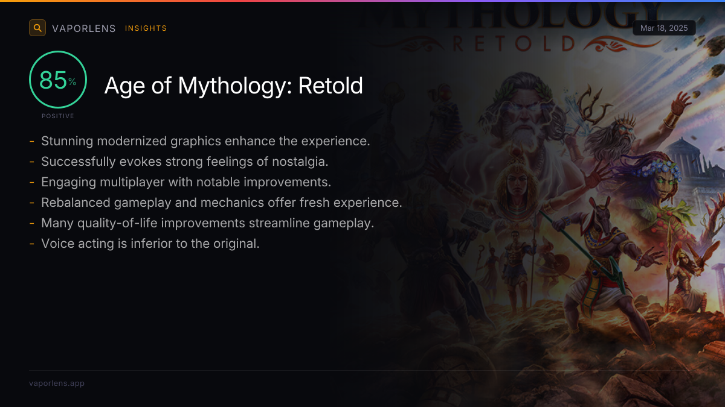
Task: Select the stunning modernized graphics insight
Action: point(205,141)
